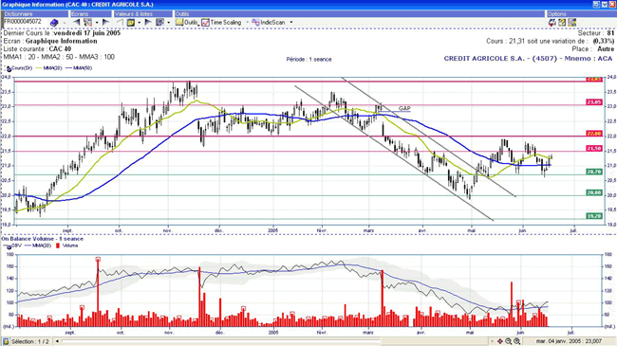
Task: Open the values grid icon
Action: 159,23
